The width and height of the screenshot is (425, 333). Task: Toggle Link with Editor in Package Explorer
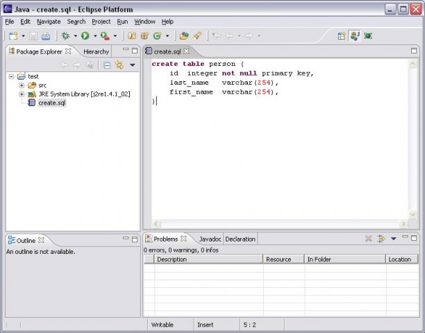(119, 65)
